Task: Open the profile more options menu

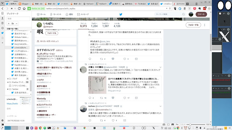Action: 204,25
